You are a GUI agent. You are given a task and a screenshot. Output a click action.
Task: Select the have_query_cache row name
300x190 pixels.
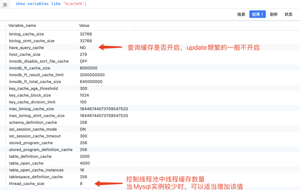(x=26, y=48)
